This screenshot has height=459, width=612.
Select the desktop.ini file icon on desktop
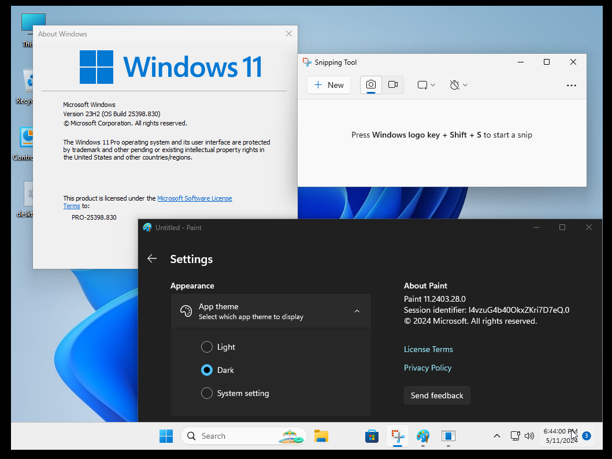(27, 199)
